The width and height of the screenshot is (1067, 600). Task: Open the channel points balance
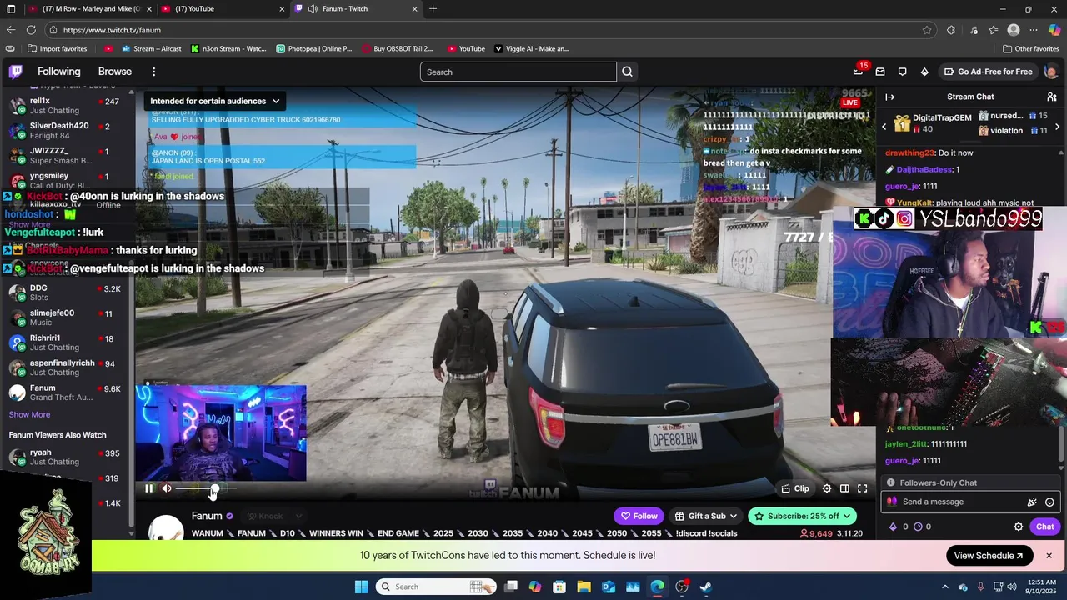pyautogui.click(x=923, y=527)
